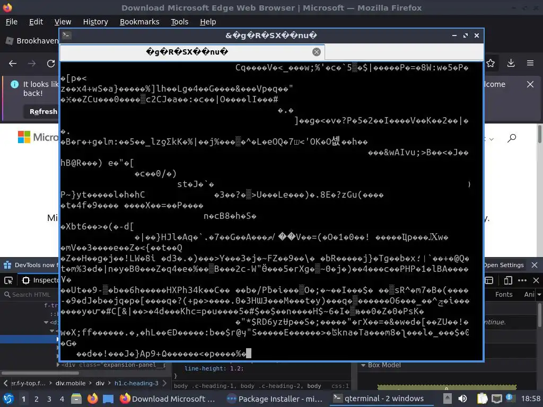Open the View menu

[63, 22]
